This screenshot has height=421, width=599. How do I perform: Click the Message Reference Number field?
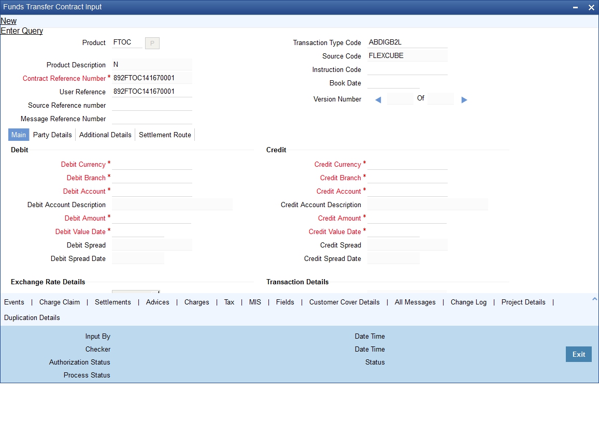152,118
